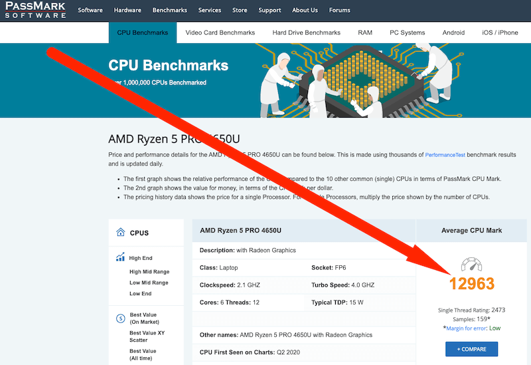This screenshot has width=531, height=365.
Task: Click the + COMPARE button
Action: (471, 349)
